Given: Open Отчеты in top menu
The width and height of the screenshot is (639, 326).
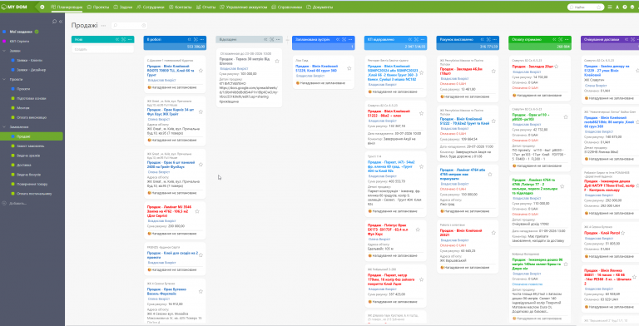Looking at the screenshot, I should (x=206, y=7).
